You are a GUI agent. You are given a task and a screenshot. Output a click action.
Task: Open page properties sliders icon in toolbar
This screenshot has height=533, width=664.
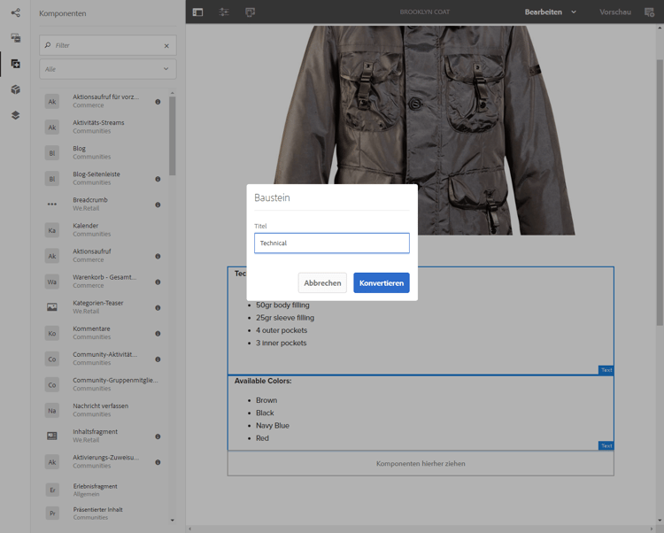[224, 12]
